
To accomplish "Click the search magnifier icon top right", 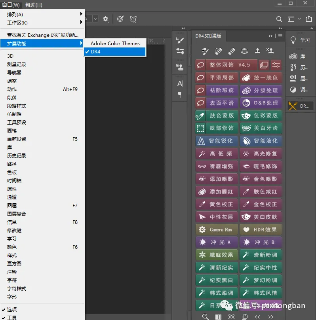I will pyautogui.click(x=279, y=19).
